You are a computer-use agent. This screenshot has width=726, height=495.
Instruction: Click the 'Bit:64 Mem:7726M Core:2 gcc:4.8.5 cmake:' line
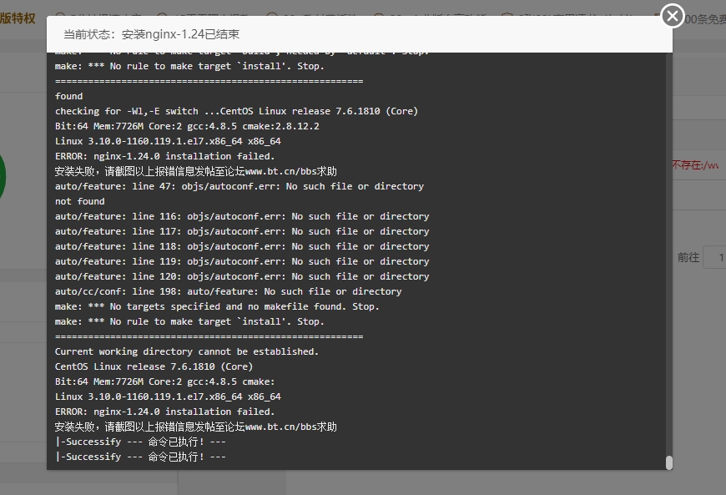(165, 381)
